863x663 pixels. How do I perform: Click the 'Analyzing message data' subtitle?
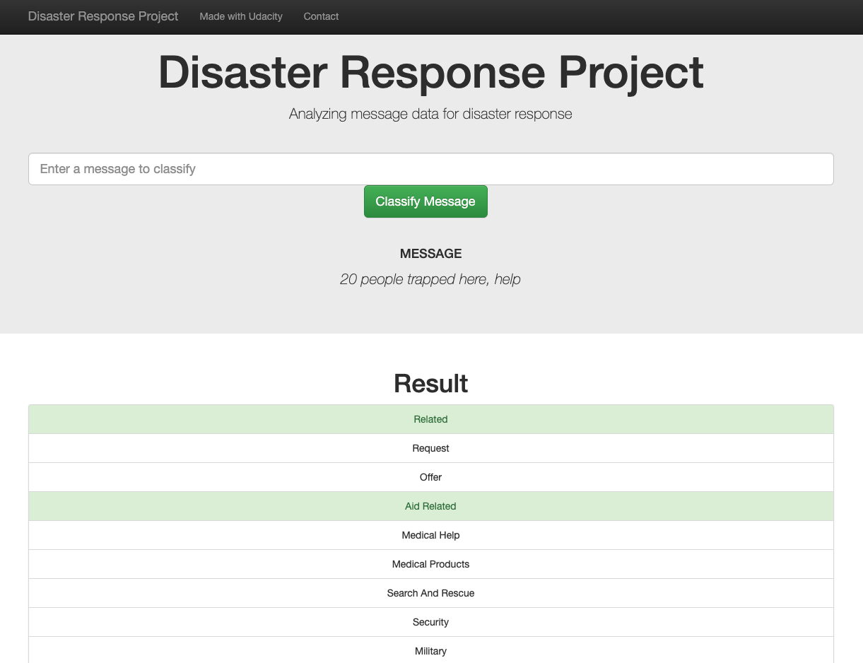point(430,114)
